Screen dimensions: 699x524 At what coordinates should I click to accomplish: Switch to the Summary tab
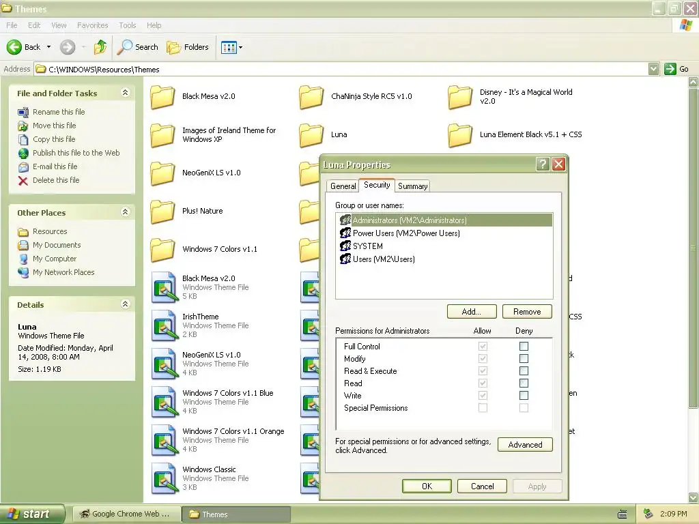412,186
